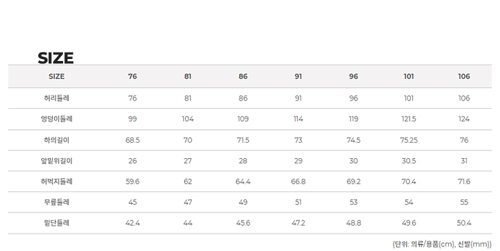This screenshot has width=500, height=251.
Task: Click the 59.6 thigh measurement cell
Action: [132, 182]
